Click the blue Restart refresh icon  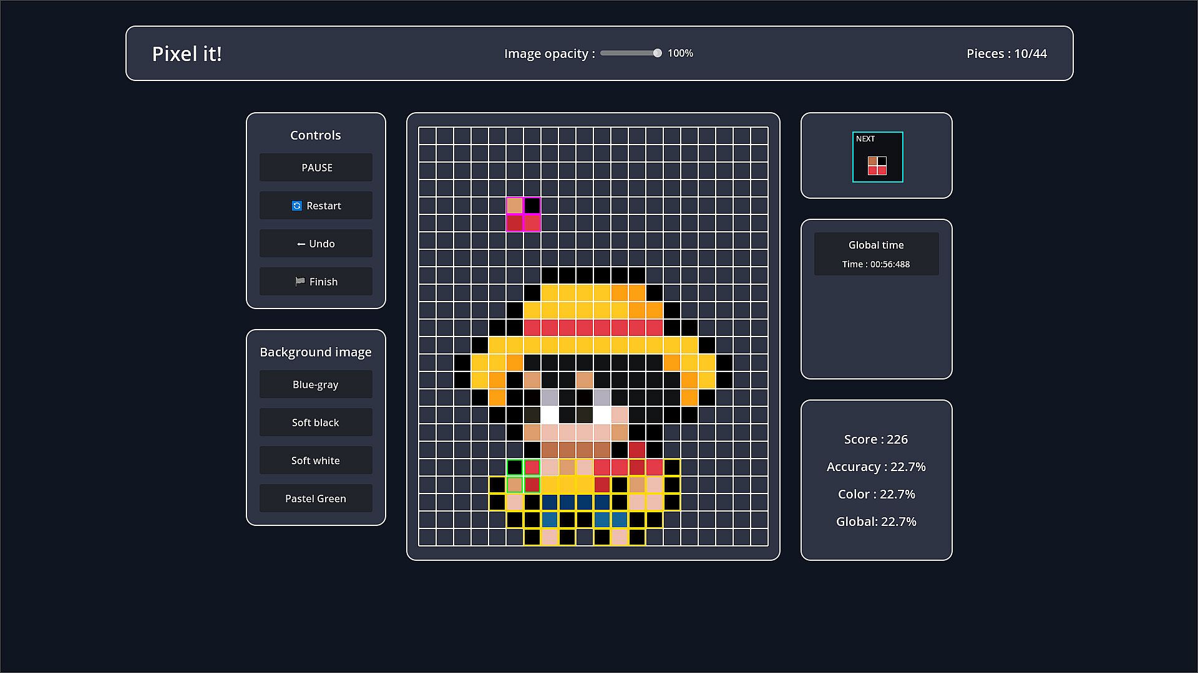coord(297,206)
